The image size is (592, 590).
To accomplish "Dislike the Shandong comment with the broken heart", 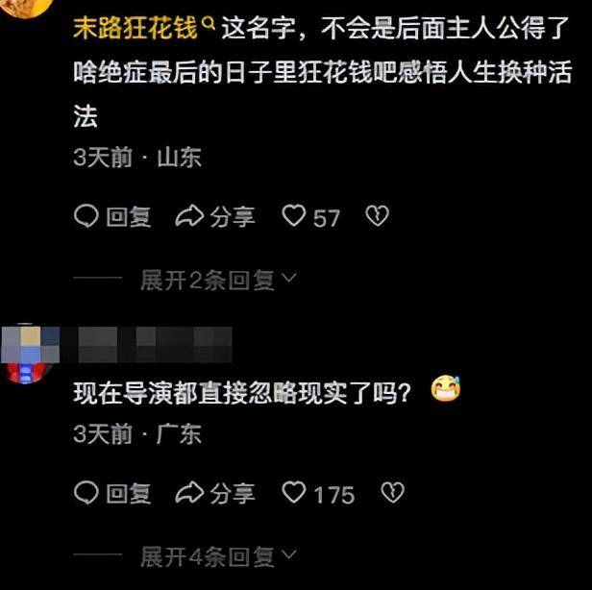I will tap(377, 216).
